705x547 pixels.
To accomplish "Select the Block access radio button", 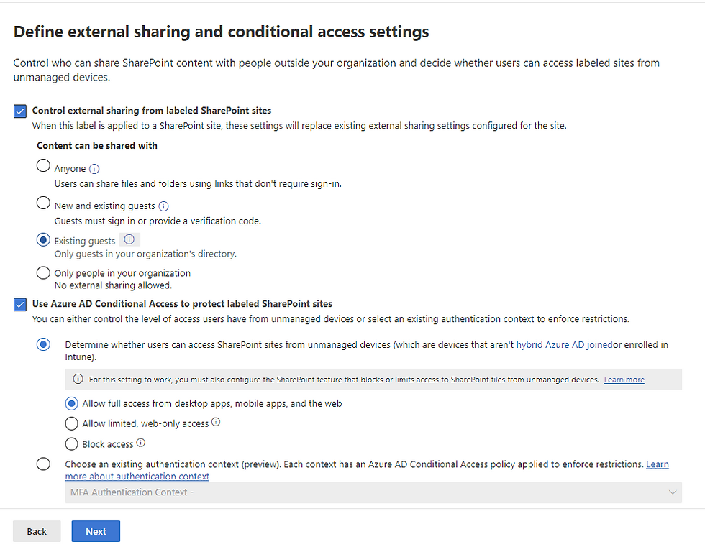I will [71, 444].
